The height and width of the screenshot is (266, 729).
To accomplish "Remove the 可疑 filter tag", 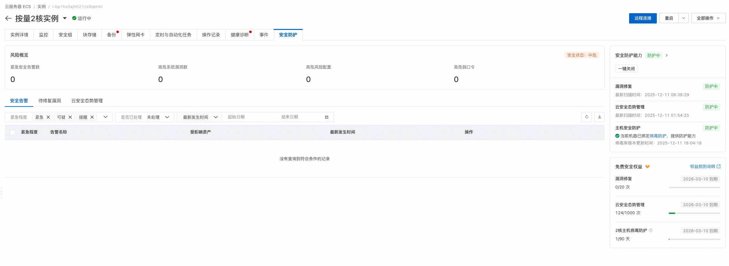I will [x=70, y=117].
